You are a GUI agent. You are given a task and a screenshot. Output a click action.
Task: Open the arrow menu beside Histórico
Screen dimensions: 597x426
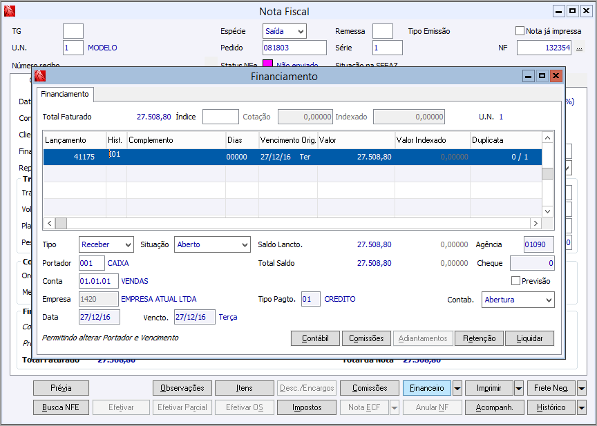point(581,407)
